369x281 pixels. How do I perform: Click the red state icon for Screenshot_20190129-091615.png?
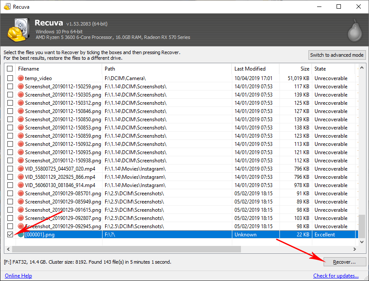click(x=21, y=210)
